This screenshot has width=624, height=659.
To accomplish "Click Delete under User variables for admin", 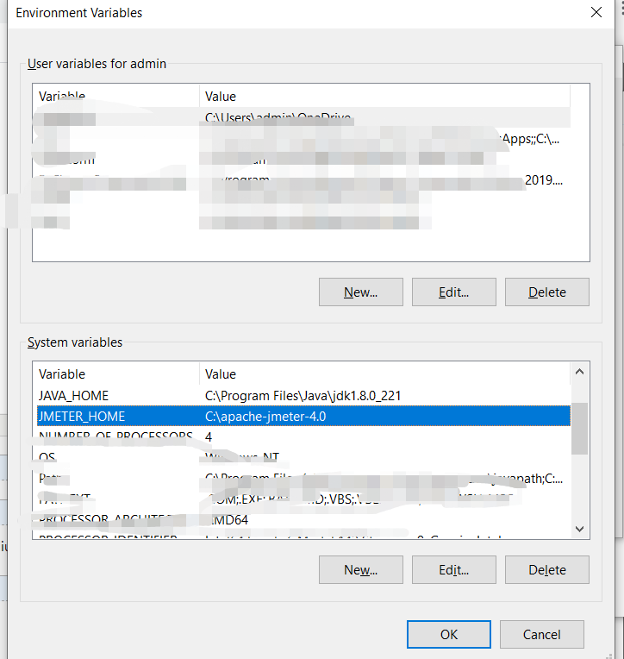I will [546, 292].
